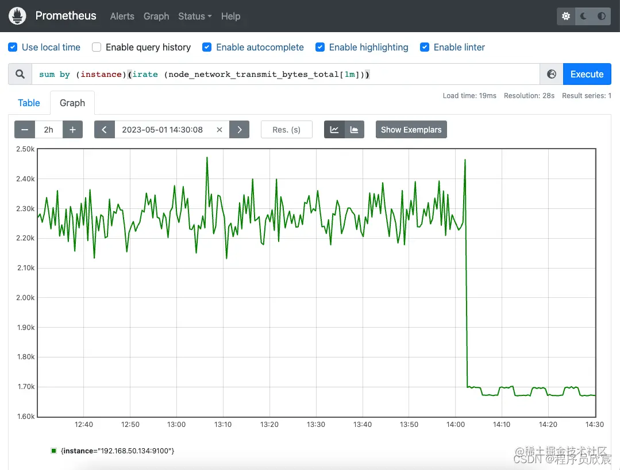The height and width of the screenshot is (470, 620).
Task: Click Show Exemplars button
Action: click(411, 130)
